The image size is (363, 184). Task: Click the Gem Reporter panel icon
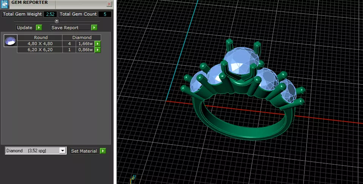pos(5,4)
